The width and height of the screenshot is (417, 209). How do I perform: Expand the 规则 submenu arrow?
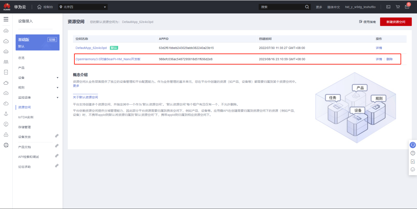(58, 88)
